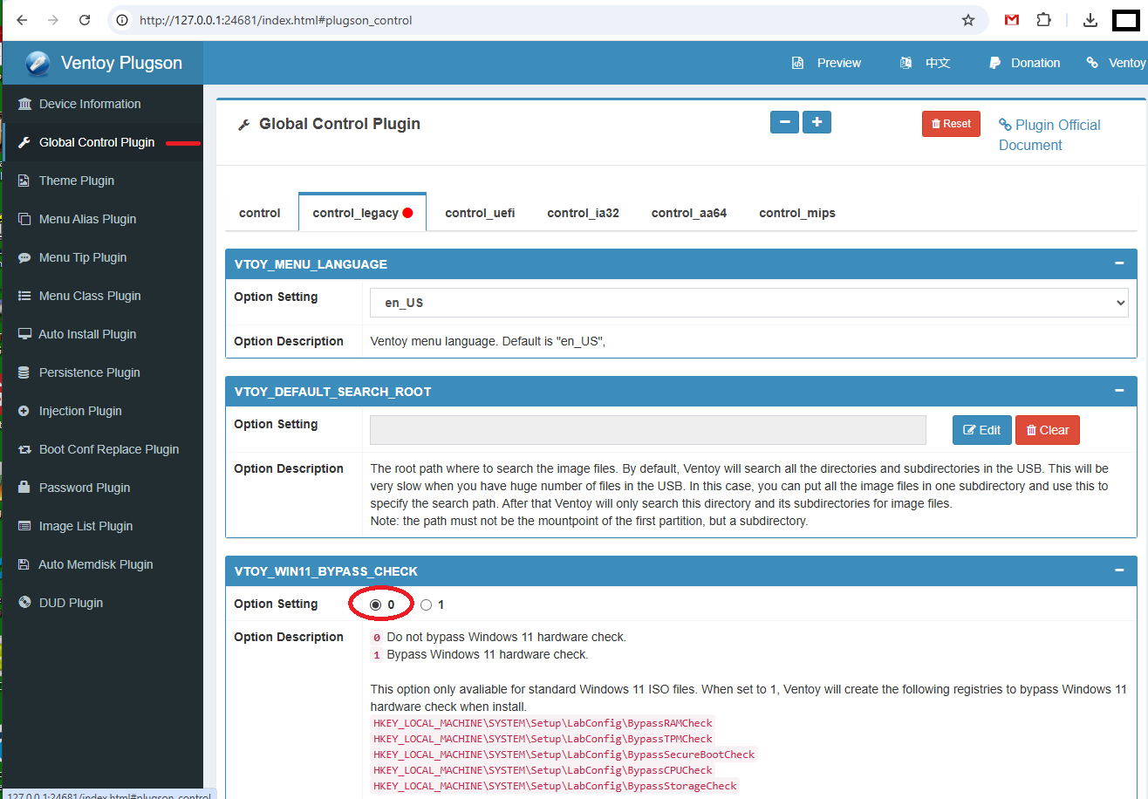The width and height of the screenshot is (1148, 799).
Task: Collapse the VTOY_WIN11_BYPASS_CHECK panel
Action: [1119, 570]
